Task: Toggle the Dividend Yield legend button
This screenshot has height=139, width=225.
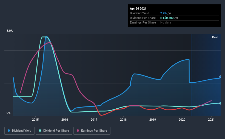Action: coord(19,131)
